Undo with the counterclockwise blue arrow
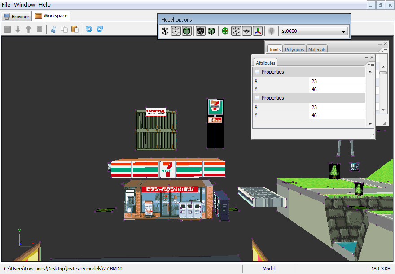 89,29
